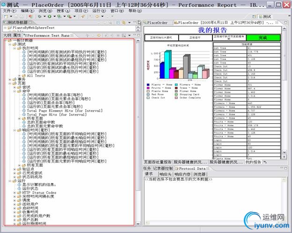Viewport: 292px width, 233px height.
Task: Open the 项目(P) menu
Action: pyautogui.click(x=81, y=11)
